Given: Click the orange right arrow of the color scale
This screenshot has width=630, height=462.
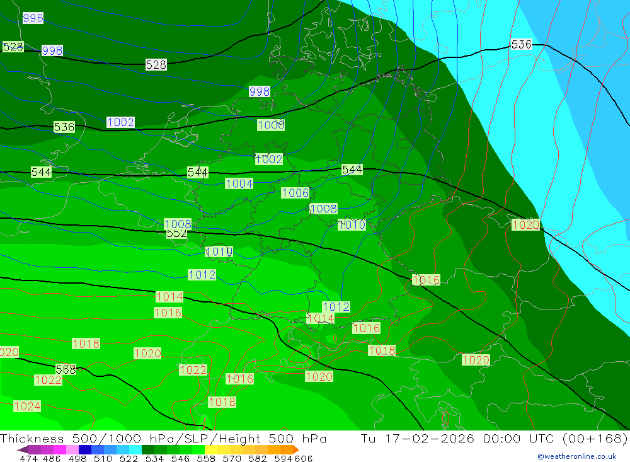Looking at the screenshot, I should (296, 449).
